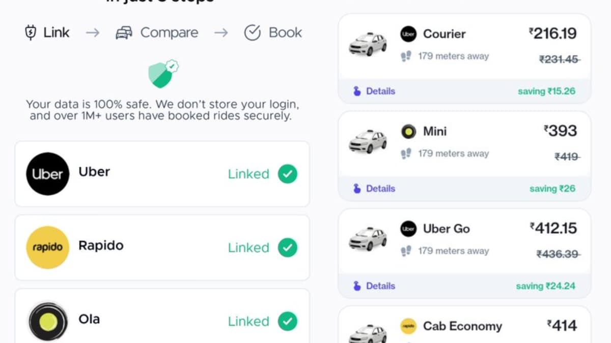This screenshot has width=611, height=343.
Task: Toggle the Linked status for Uber
Action: (x=287, y=174)
